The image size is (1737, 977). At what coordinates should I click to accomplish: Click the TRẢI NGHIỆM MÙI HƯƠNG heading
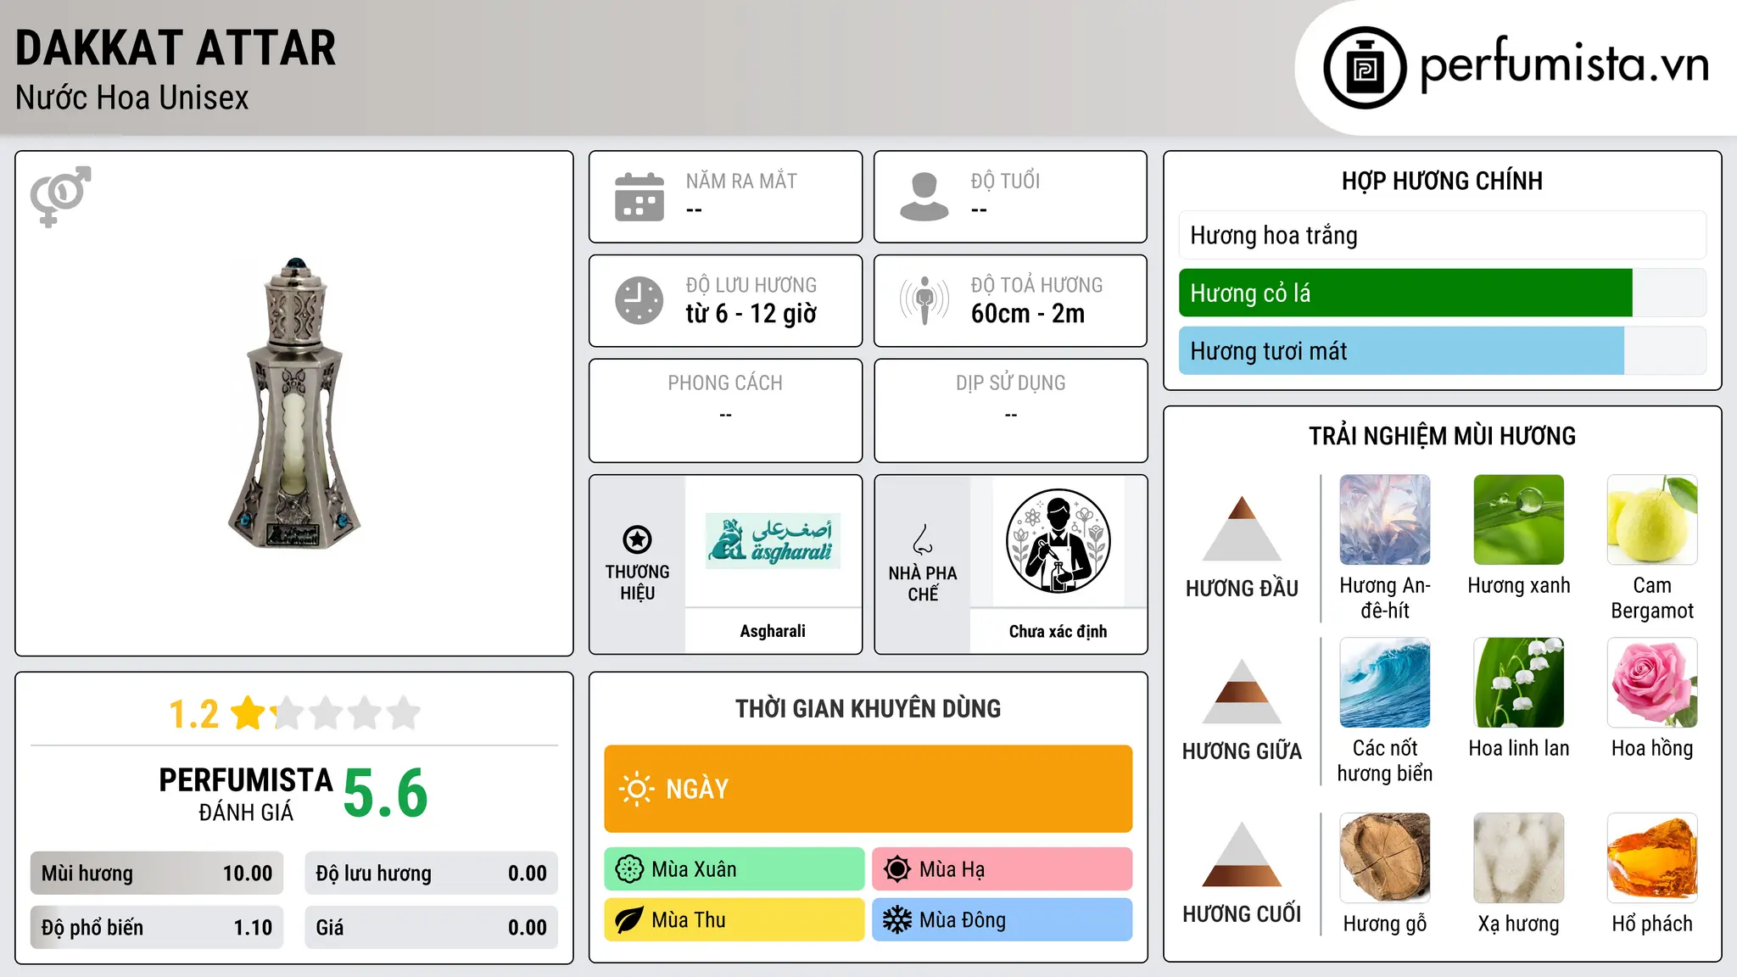(1442, 436)
